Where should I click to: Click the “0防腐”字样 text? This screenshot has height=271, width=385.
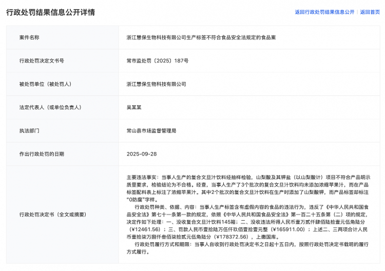click(142, 200)
